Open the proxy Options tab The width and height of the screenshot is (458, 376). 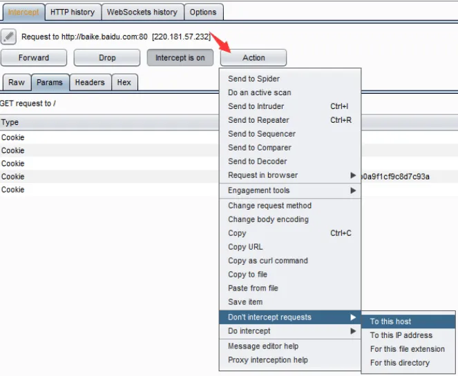pos(203,12)
